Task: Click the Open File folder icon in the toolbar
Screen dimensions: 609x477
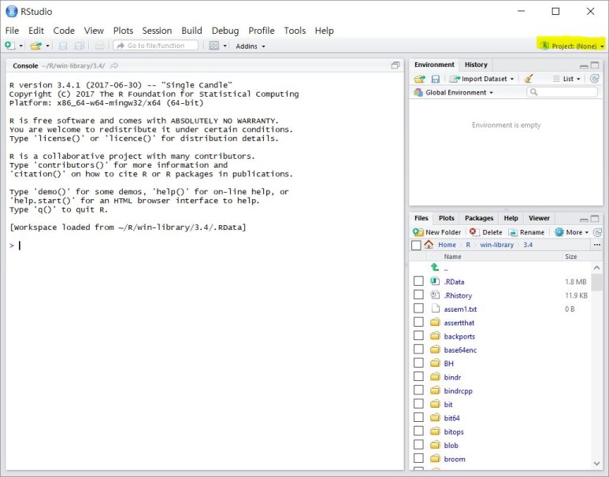Action: point(35,46)
